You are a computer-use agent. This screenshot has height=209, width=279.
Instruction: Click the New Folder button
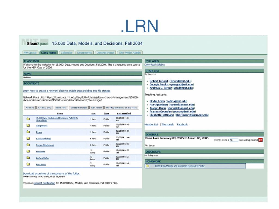point(61,108)
